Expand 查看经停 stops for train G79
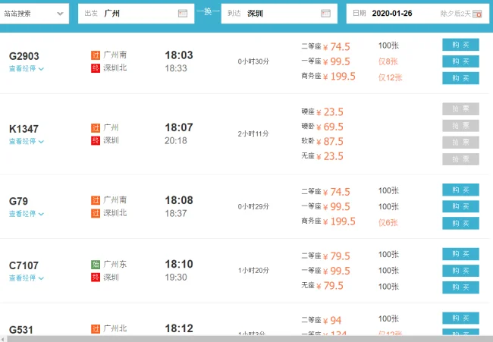 coord(27,214)
